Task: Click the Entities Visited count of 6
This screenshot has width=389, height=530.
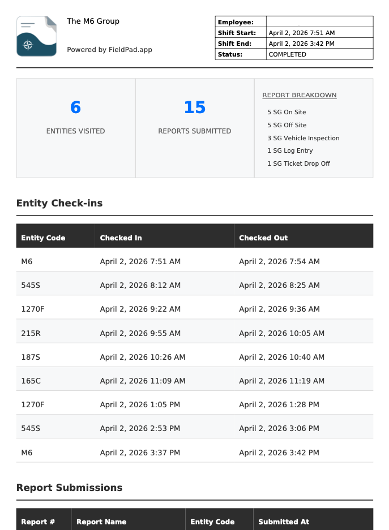Action: point(75,107)
